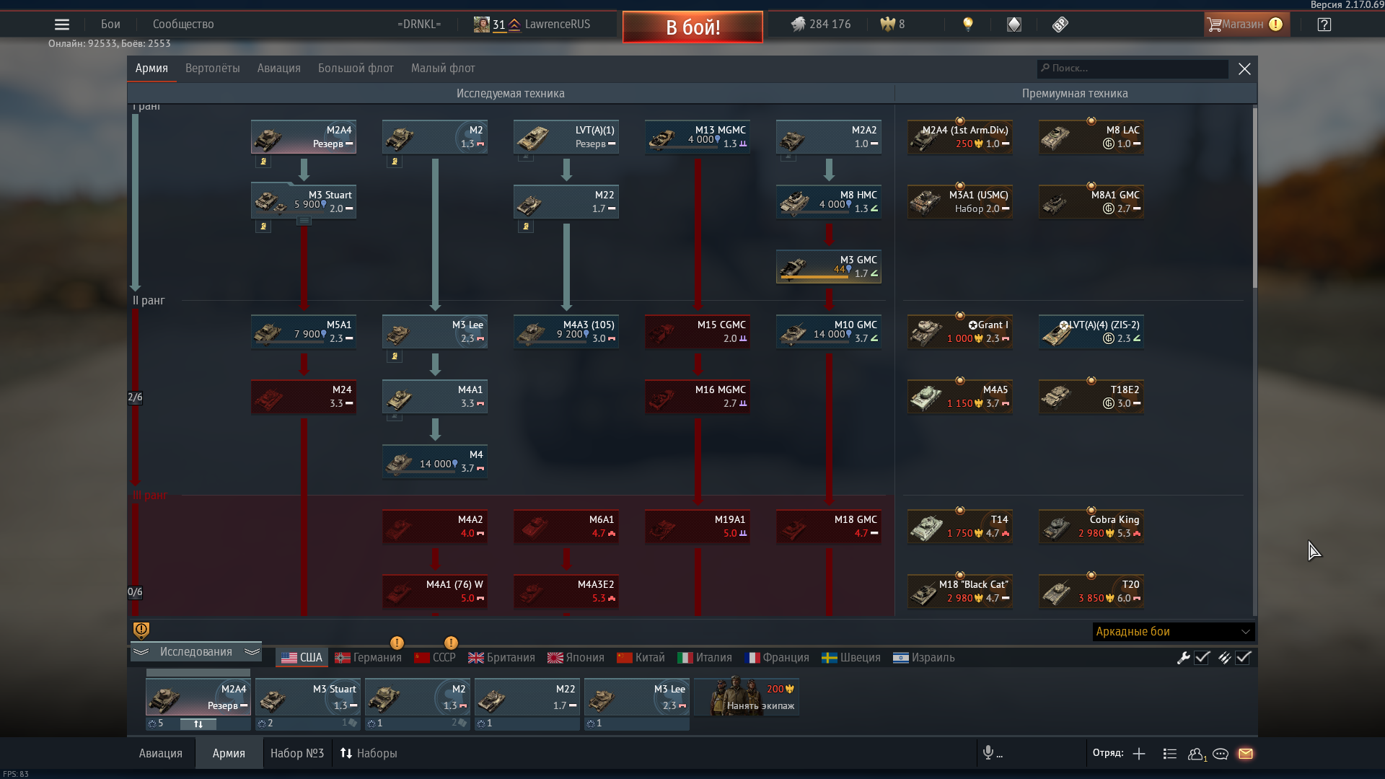Image resolution: width=1385 pixels, height=779 pixels.
Task: Click the orange alert above СССР
Action: click(x=451, y=643)
